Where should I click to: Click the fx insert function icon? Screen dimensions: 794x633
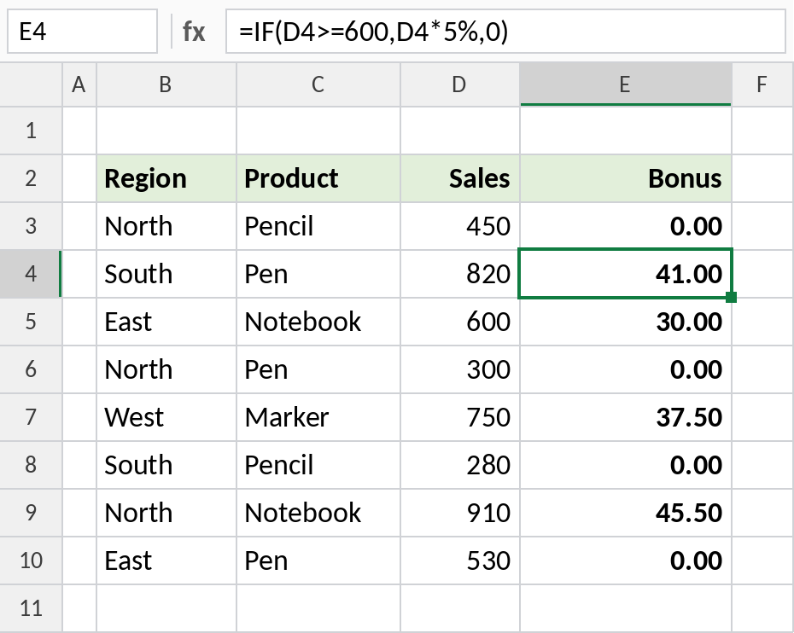pyautogui.click(x=194, y=32)
